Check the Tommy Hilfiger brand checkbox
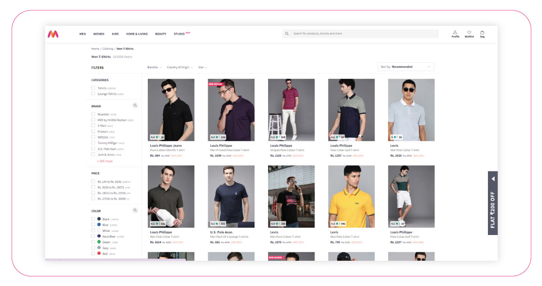 point(93,143)
